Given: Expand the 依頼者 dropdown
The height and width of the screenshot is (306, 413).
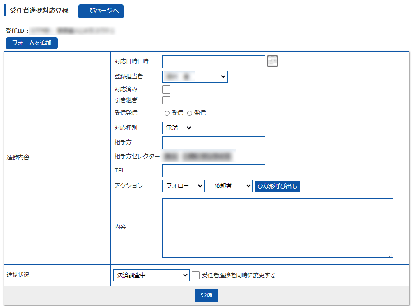Looking at the screenshot, I should coord(231,186).
